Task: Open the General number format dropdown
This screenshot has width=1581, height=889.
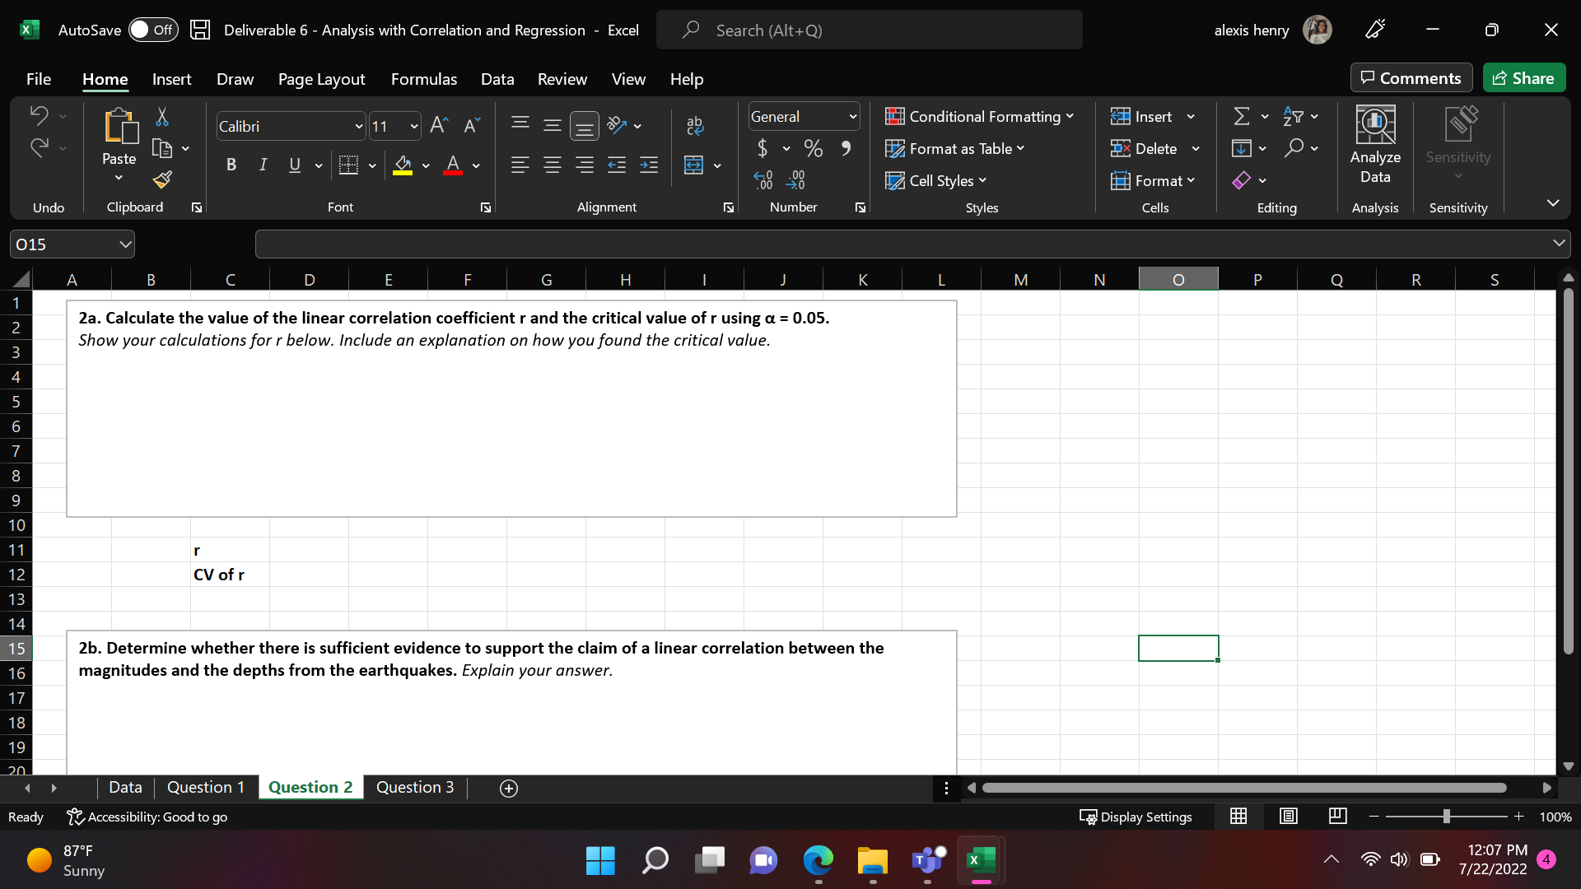Action: point(852,117)
